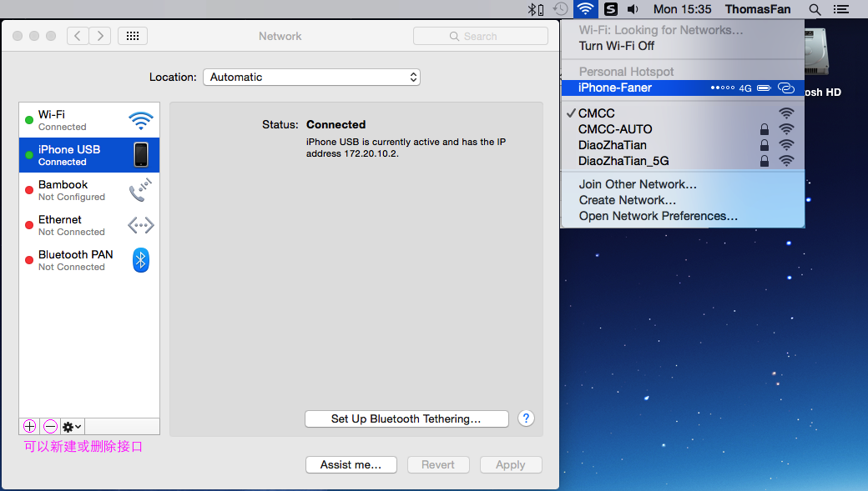Open help with the question mark button
This screenshot has width=868, height=491.
pyautogui.click(x=526, y=418)
